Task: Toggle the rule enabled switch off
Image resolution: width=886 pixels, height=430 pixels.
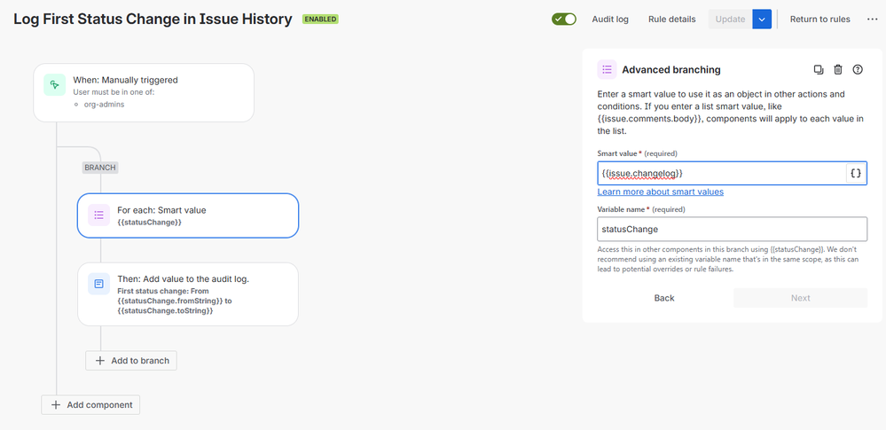Action: [x=564, y=20]
